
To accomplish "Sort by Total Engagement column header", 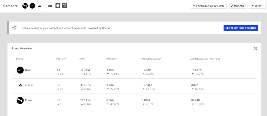I will 152,59.
